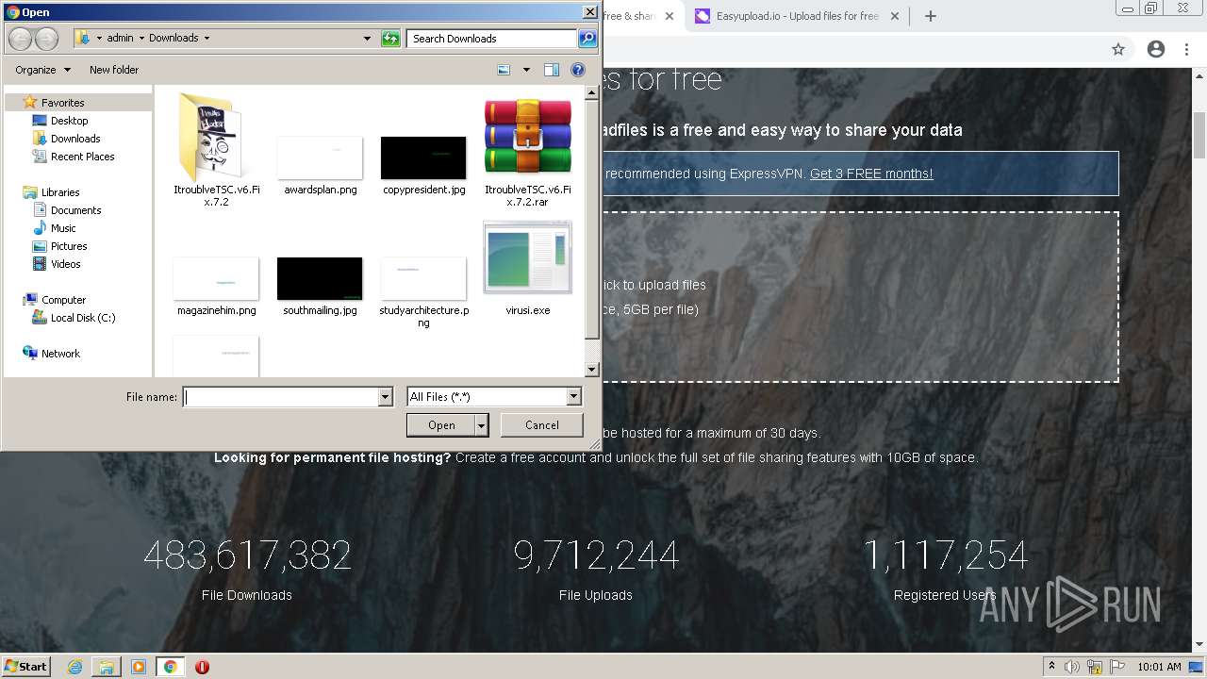The width and height of the screenshot is (1207, 679).
Task: Expand the Open button's split arrow
Action: click(481, 425)
